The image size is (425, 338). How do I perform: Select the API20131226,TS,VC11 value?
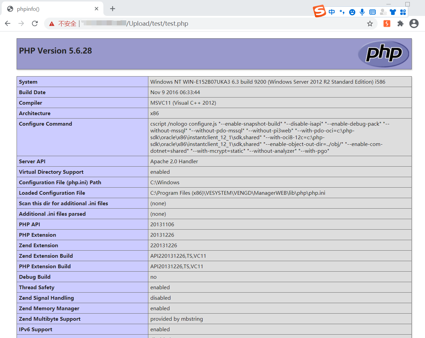[x=177, y=267]
